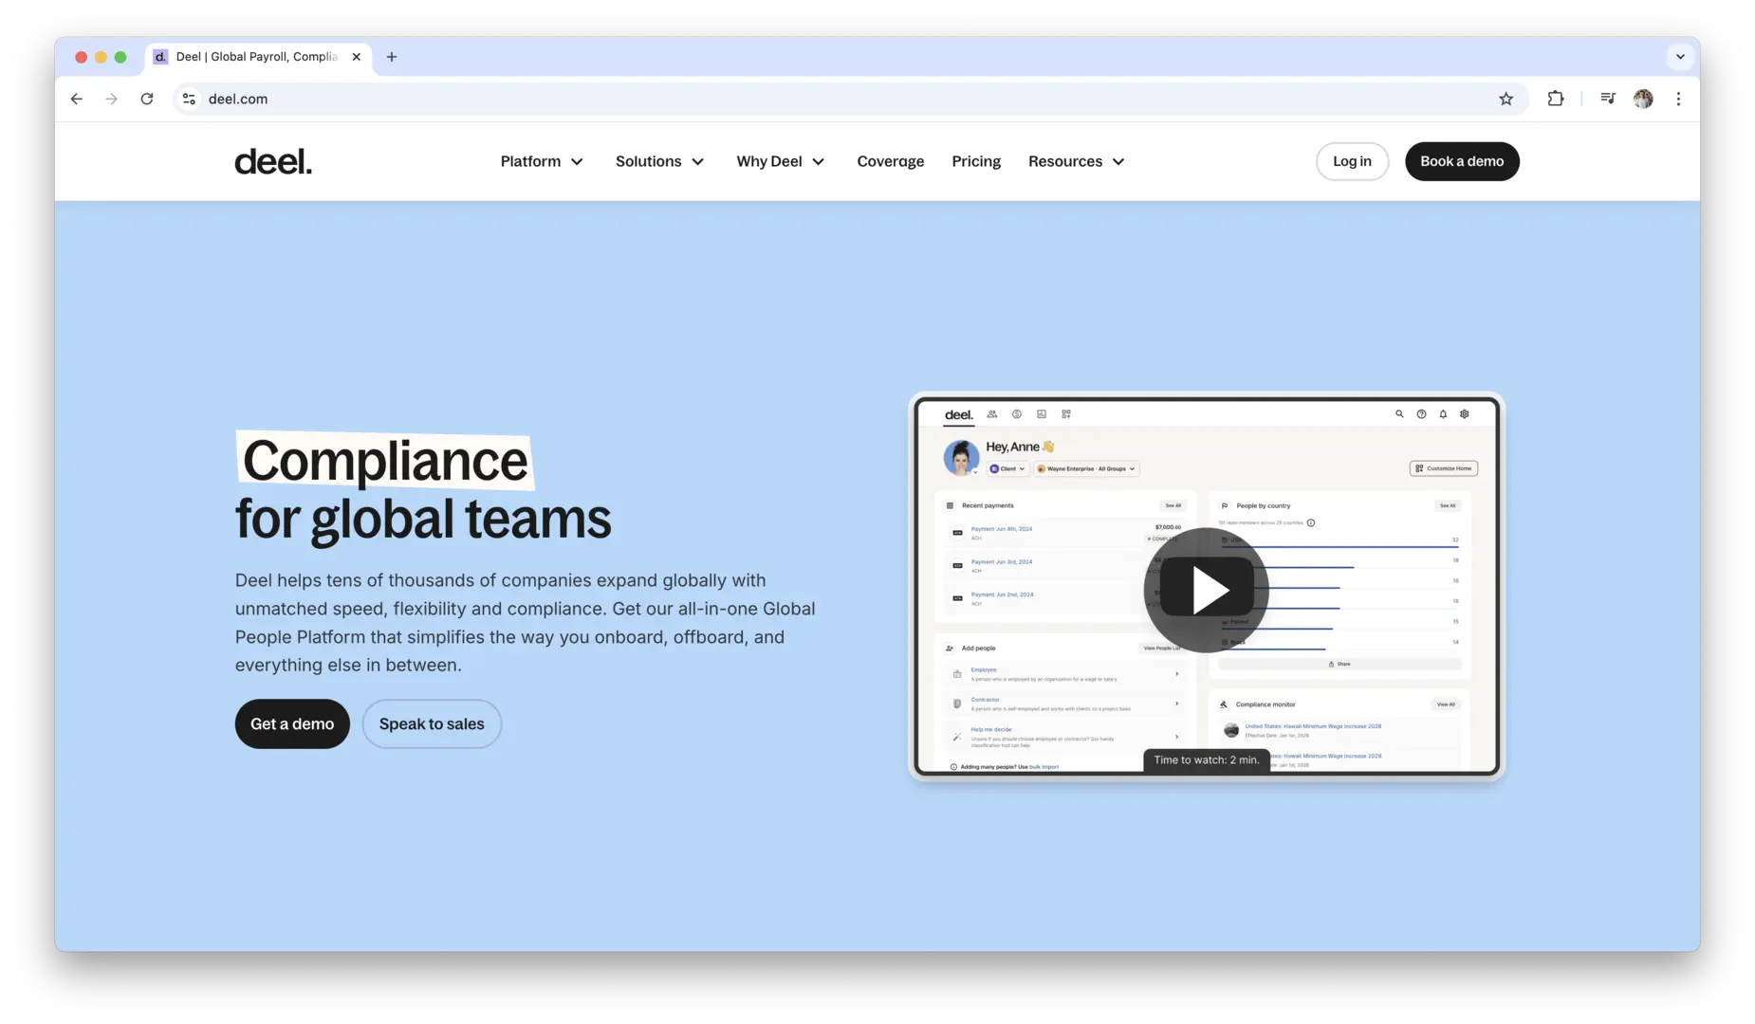Open the Chrome profile avatar
Screen dimensions: 1755x1024
point(1643,99)
